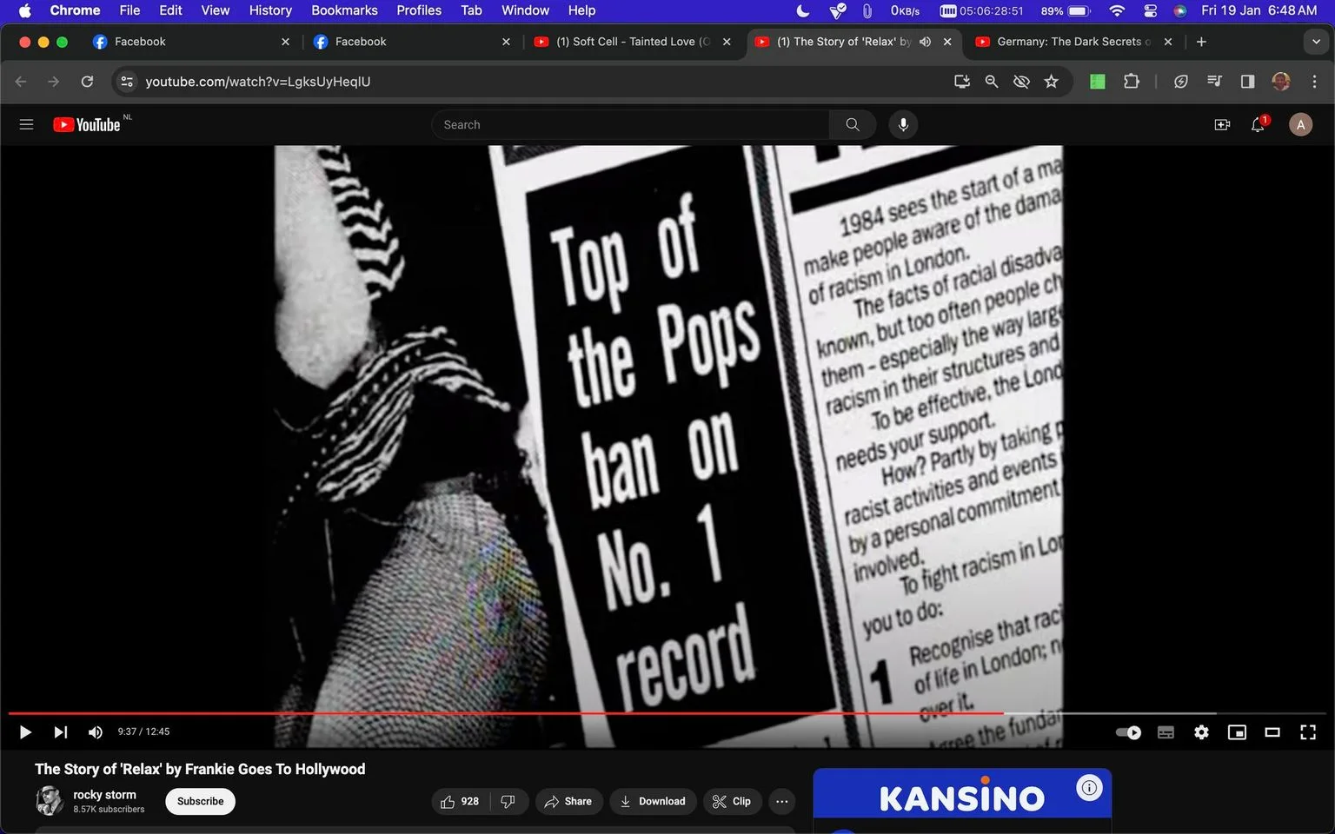The height and width of the screenshot is (834, 1335).
Task: Play the paused YouTube video
Action: [25, 732]
